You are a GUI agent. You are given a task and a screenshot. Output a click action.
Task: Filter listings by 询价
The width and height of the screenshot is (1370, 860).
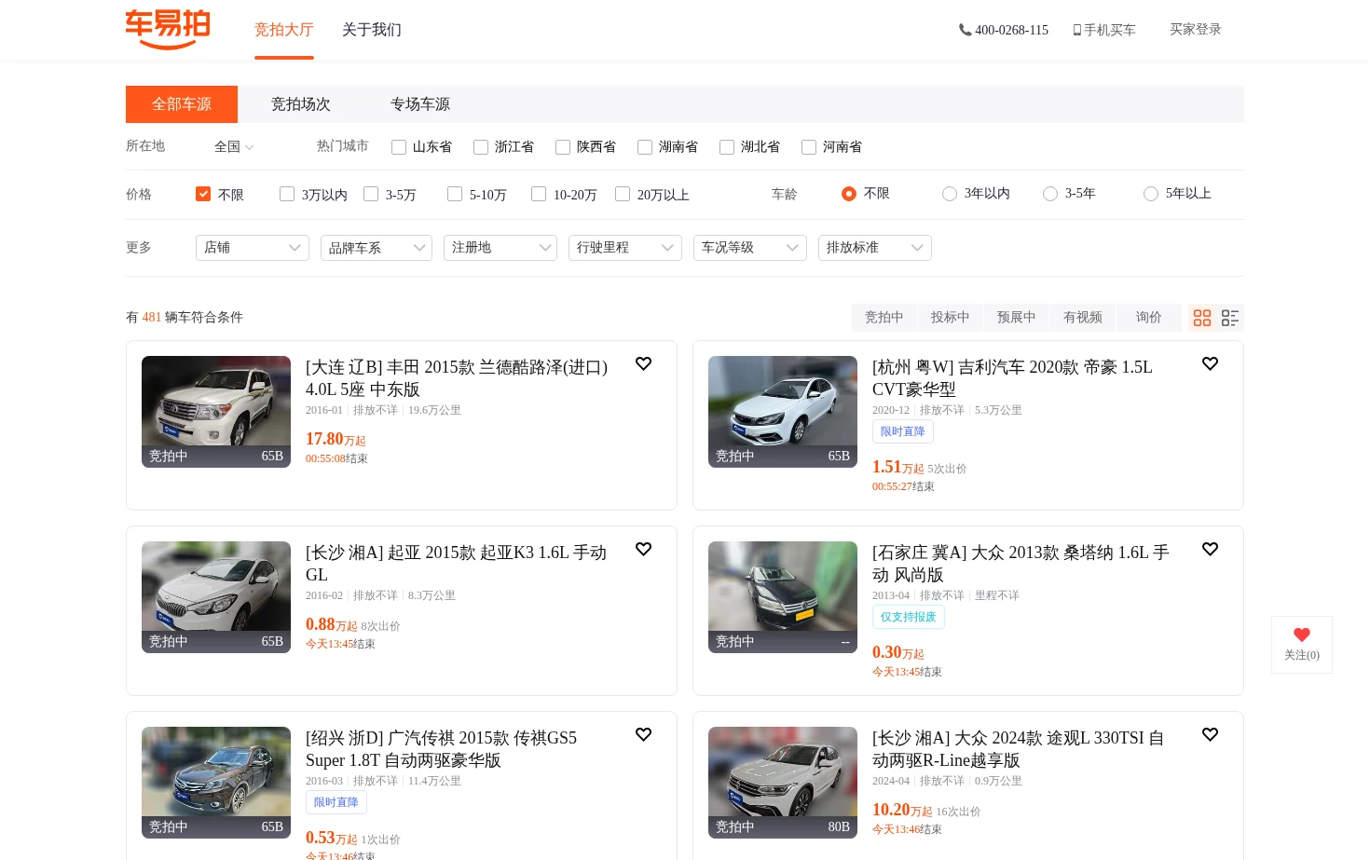pos(1149,318)
